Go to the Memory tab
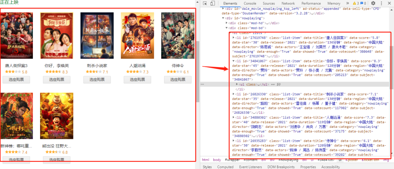 (334, 3)
